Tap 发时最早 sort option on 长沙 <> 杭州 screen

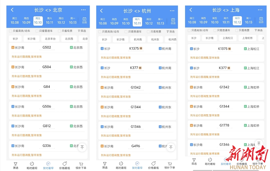point(137,165)
